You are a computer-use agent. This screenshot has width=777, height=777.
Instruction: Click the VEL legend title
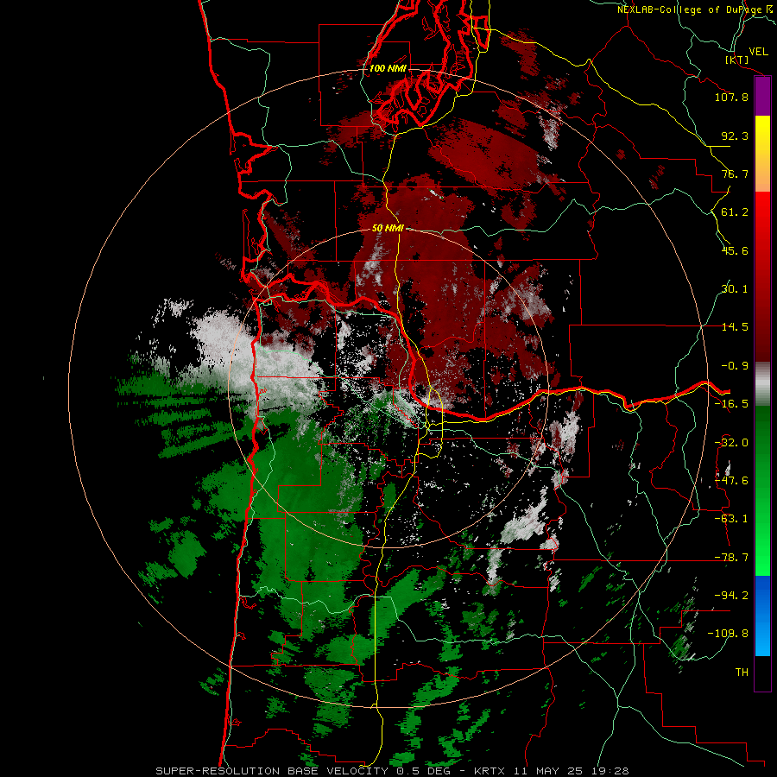point(759,52)
